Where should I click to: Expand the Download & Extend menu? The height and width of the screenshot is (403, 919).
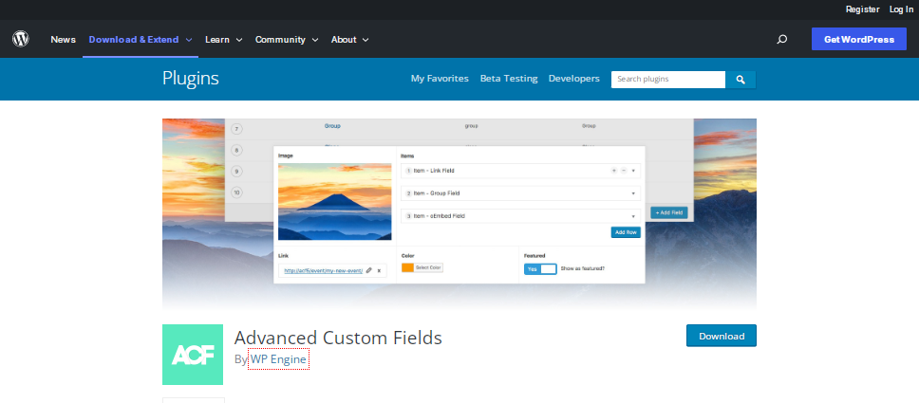coord(141,39)
